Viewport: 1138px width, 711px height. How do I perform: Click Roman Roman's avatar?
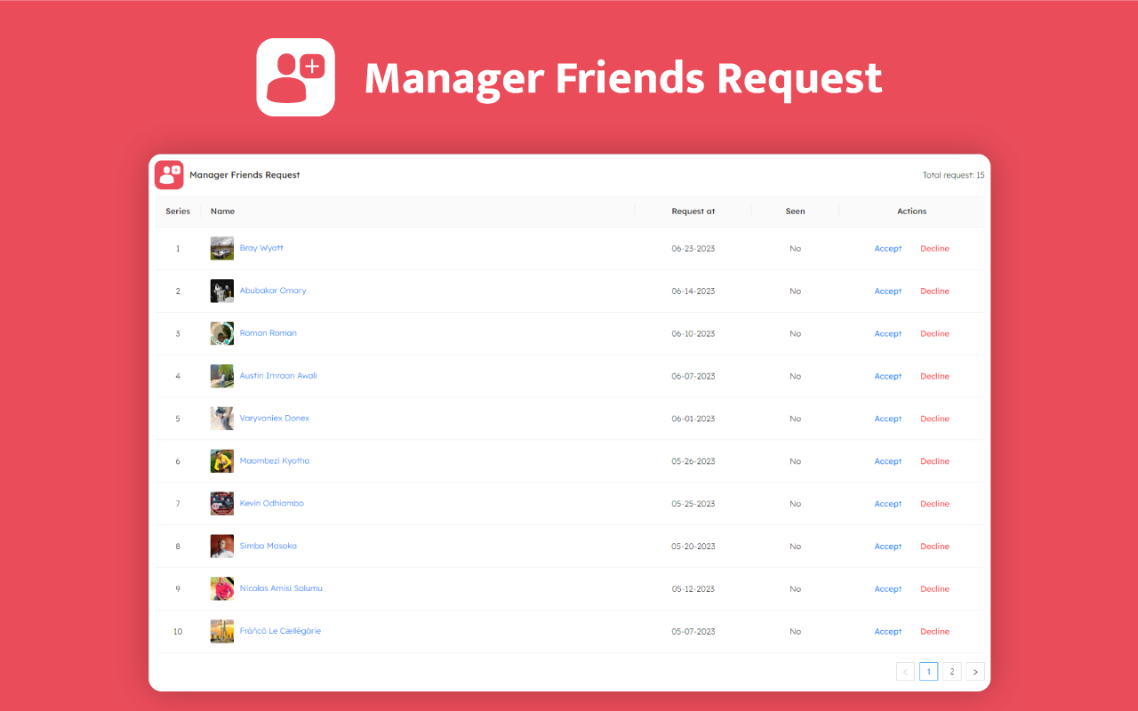(x=221, y=333)
